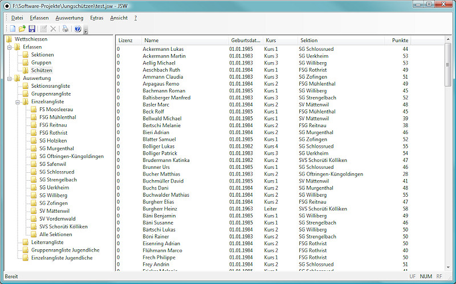
Task: Select the row for Bachmann Roman
Action: [164, 91]
